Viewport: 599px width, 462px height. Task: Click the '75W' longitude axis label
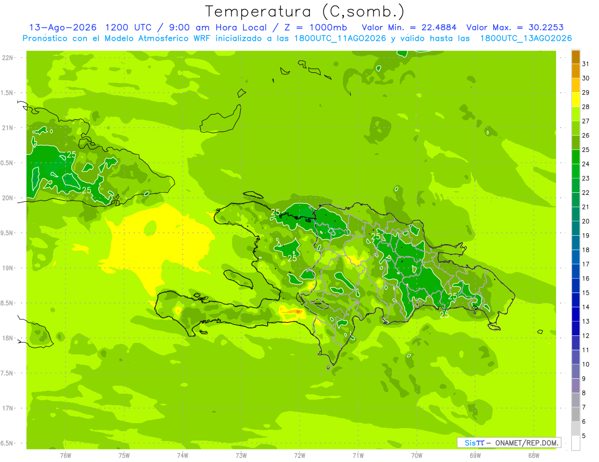tap(124, 456)
